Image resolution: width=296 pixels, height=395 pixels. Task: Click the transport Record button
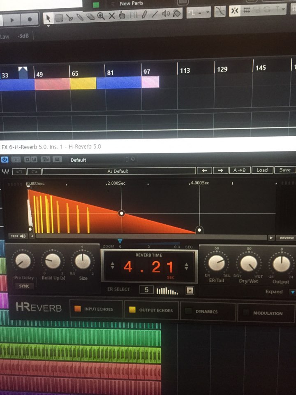30,19
